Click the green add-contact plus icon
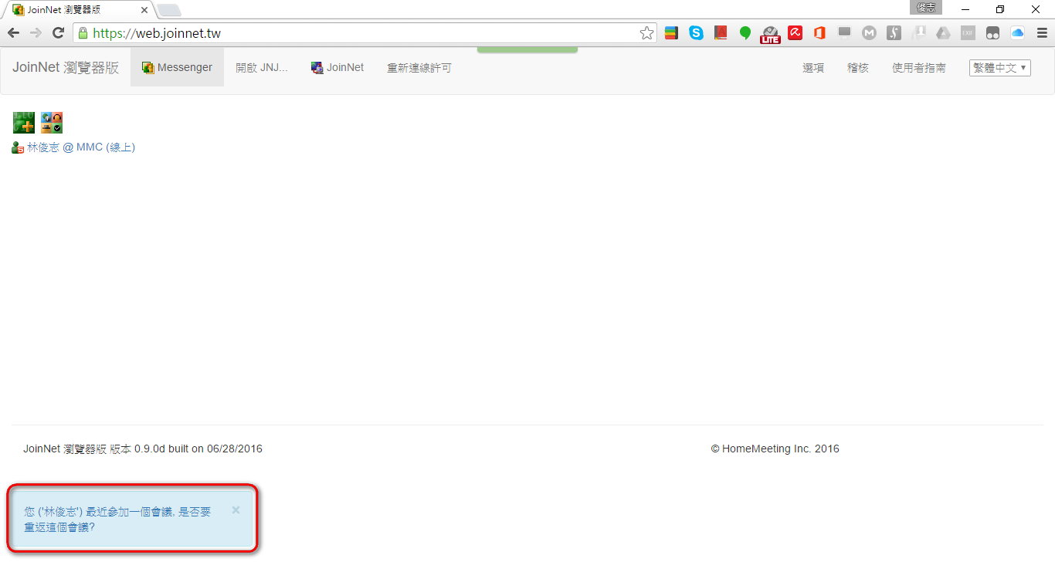 [x=24, y=123]
